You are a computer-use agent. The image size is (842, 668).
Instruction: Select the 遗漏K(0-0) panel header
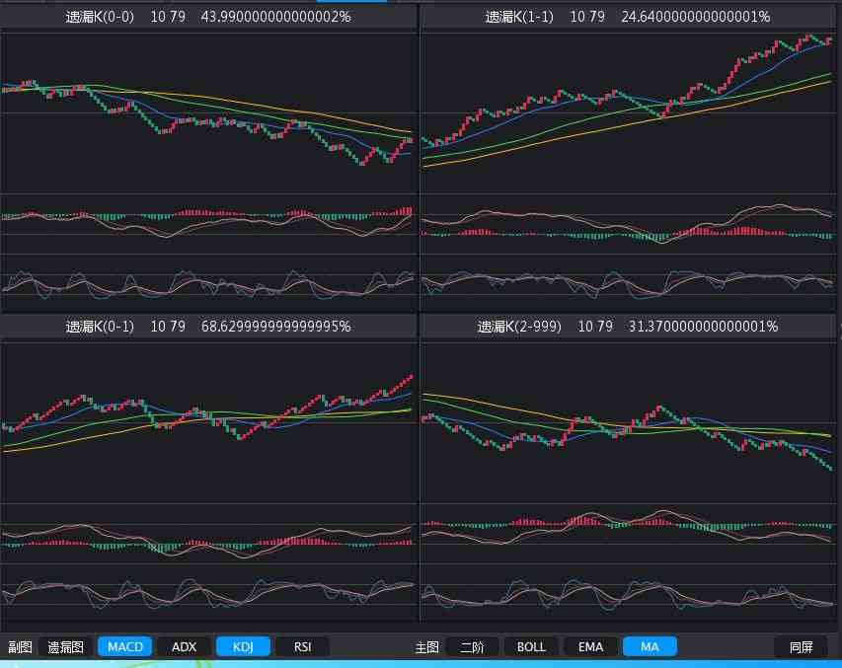coord(208,17)
